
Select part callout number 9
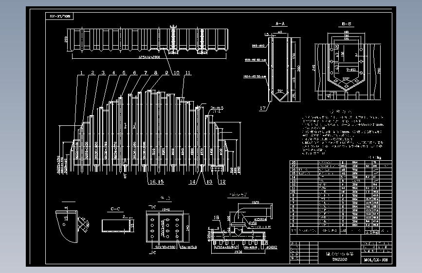pyautogui.click(x=166, y=72)
